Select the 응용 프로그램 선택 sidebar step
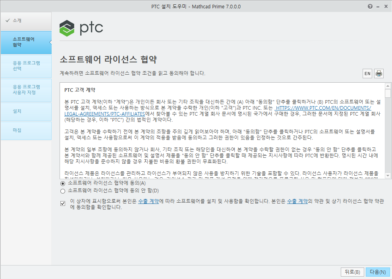 26,66
